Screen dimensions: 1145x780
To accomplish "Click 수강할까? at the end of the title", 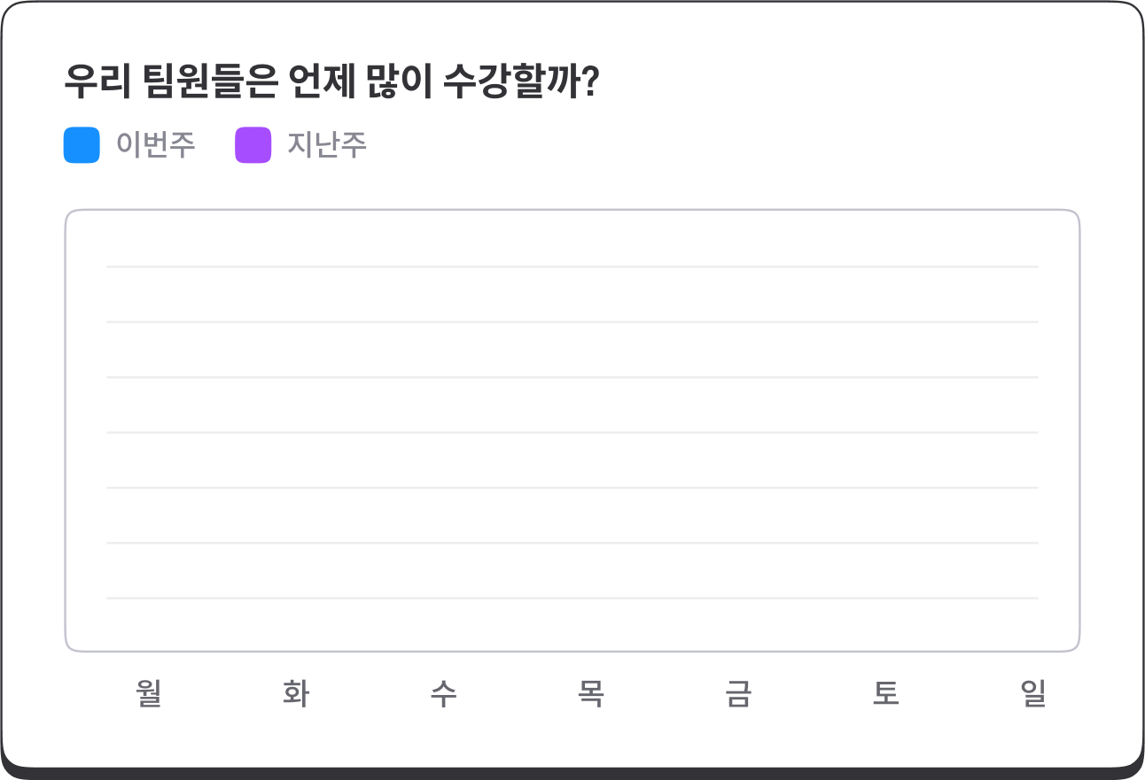I will click(521, 84).
